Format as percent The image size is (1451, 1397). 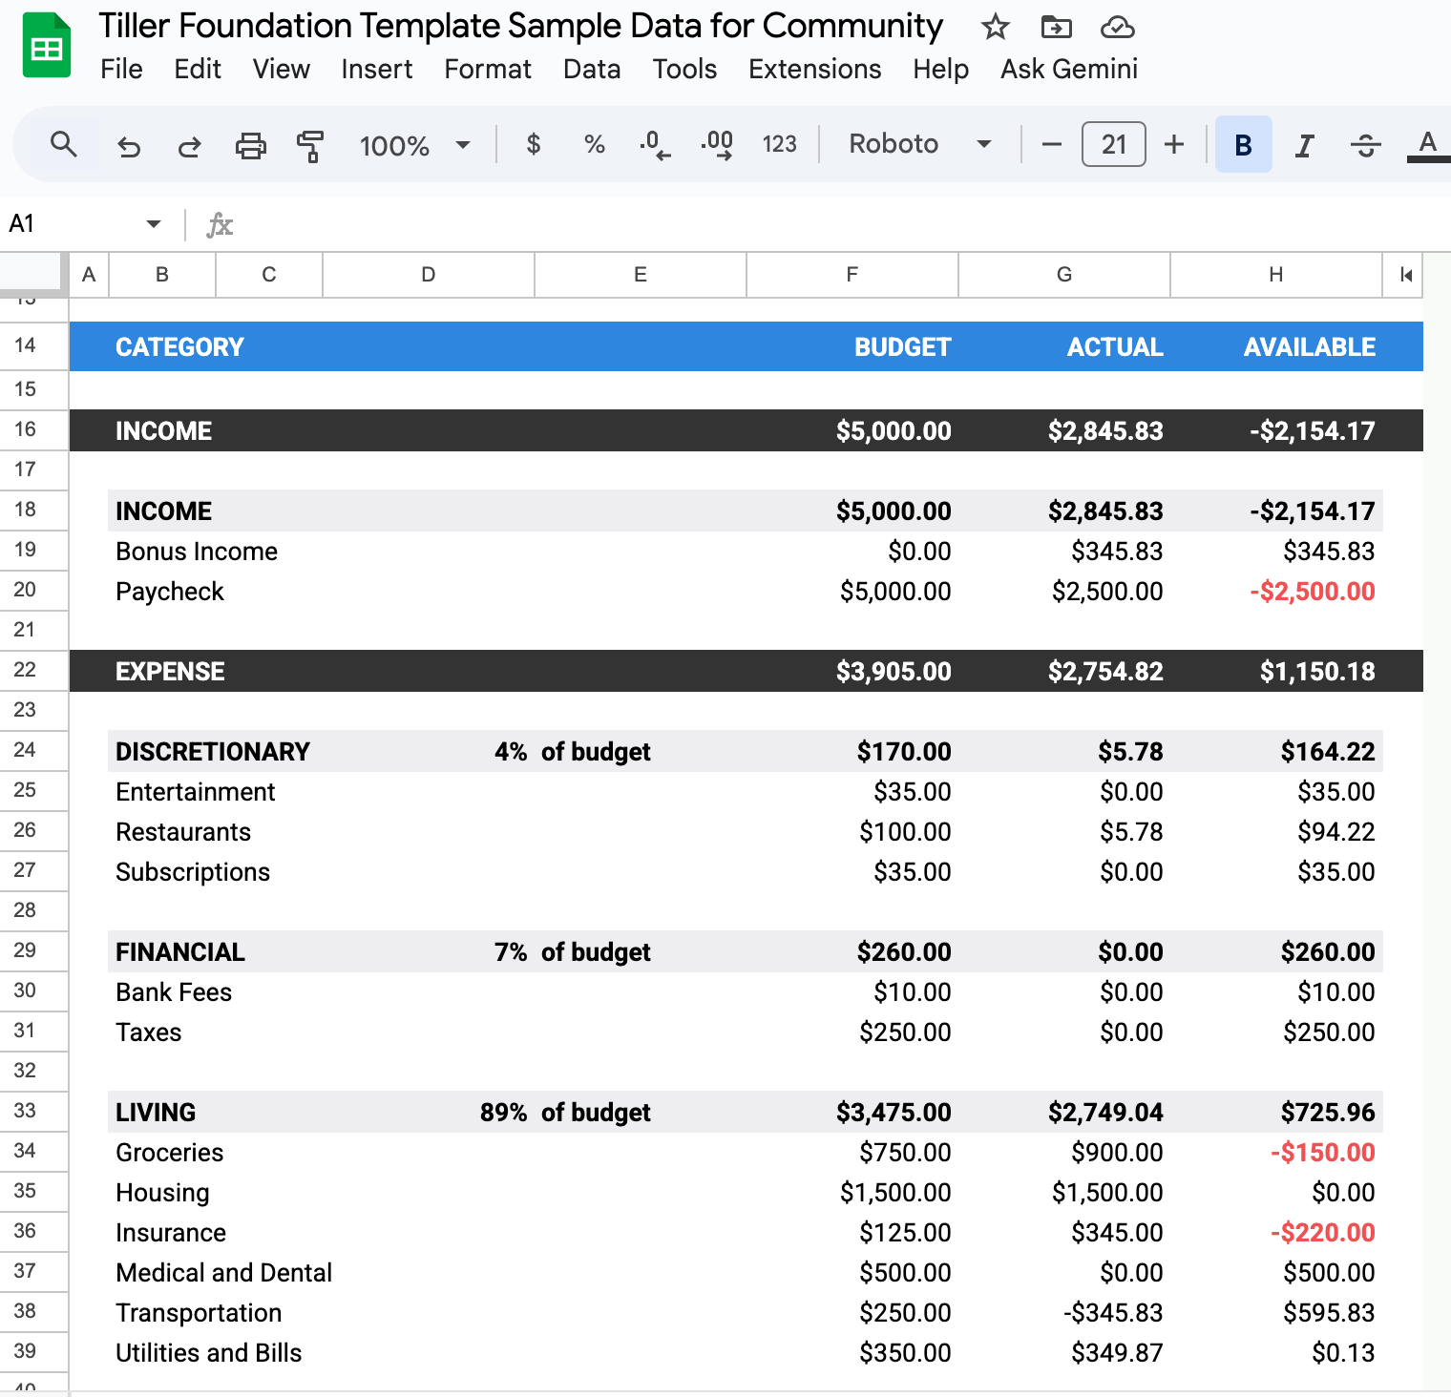point(595,144)
